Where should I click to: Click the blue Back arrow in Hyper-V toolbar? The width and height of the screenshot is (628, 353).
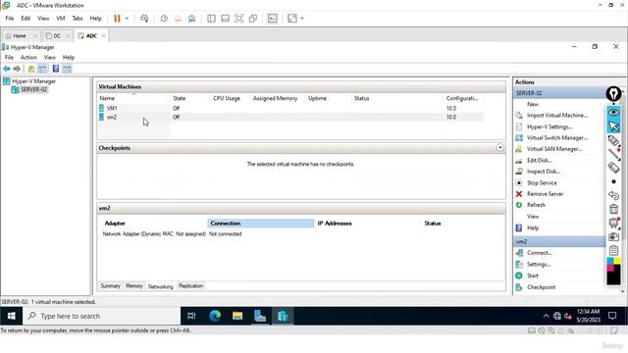[7, 69]
